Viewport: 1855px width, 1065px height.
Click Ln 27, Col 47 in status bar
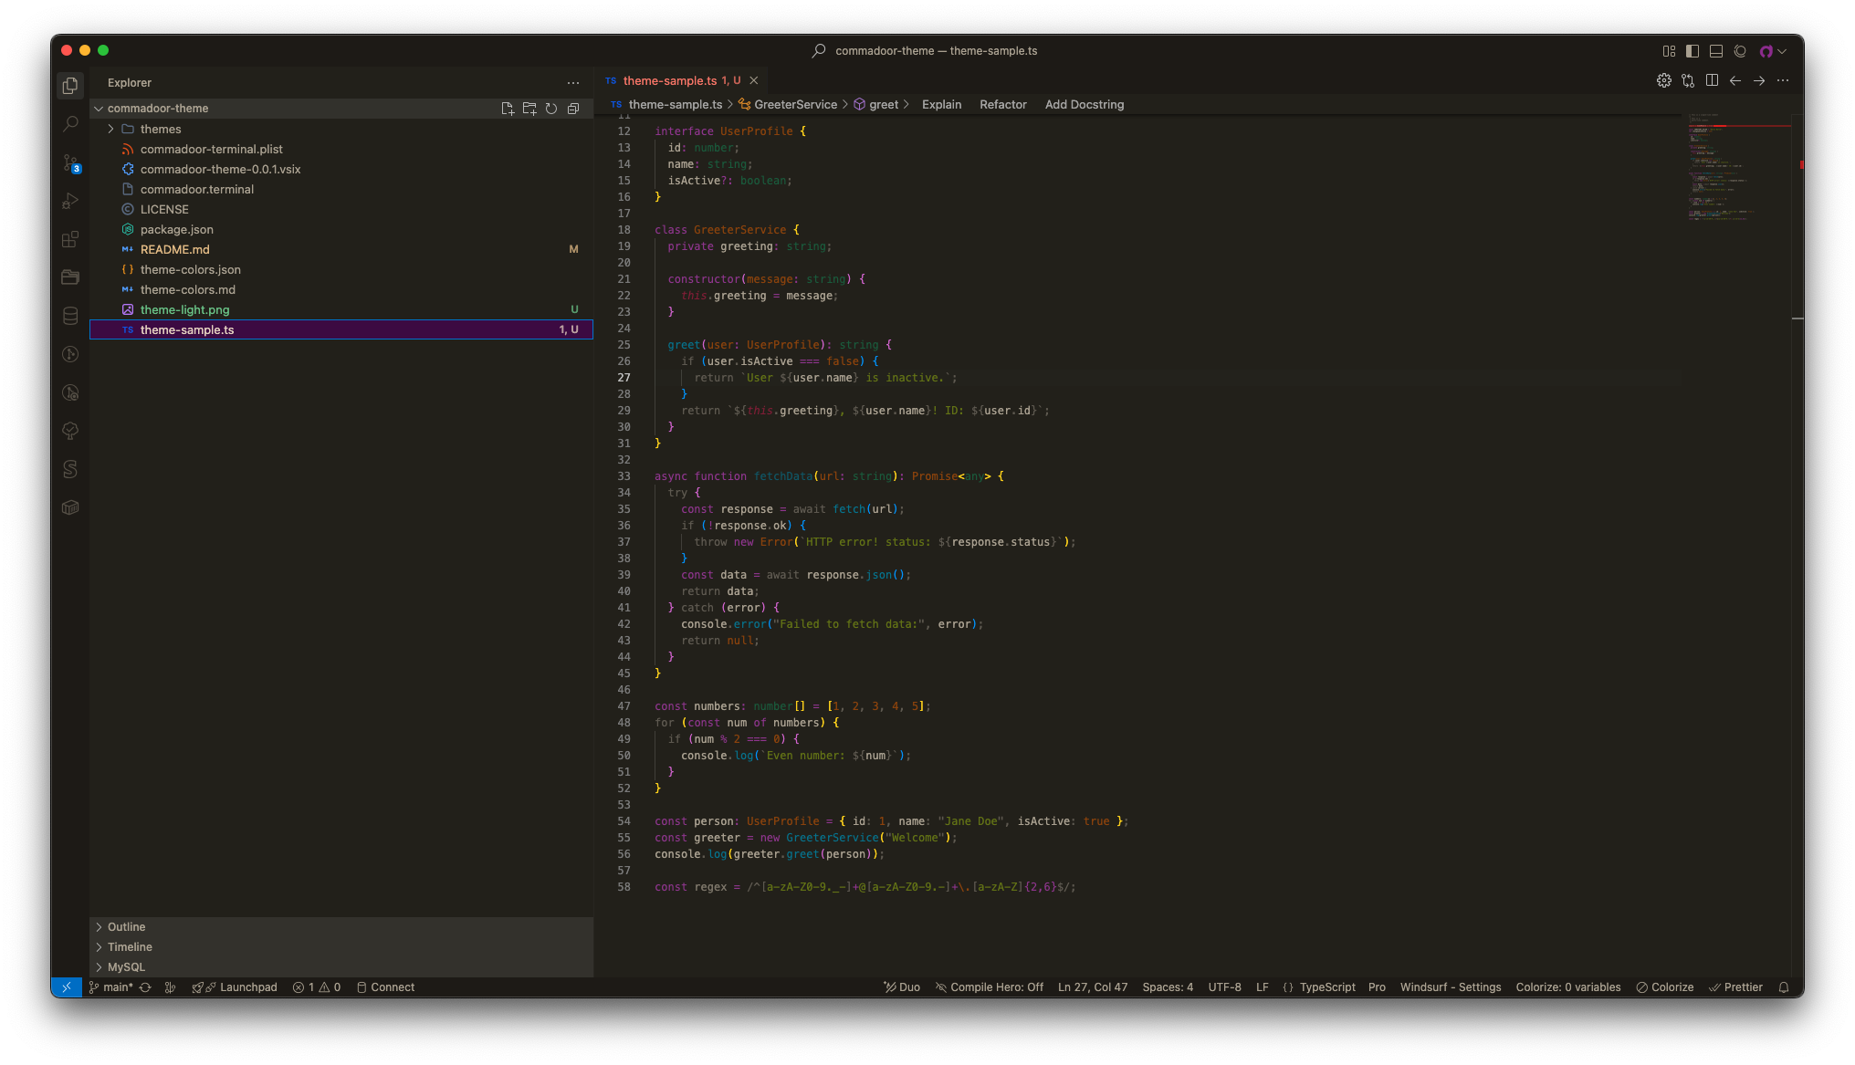(x=1092, y=987)
